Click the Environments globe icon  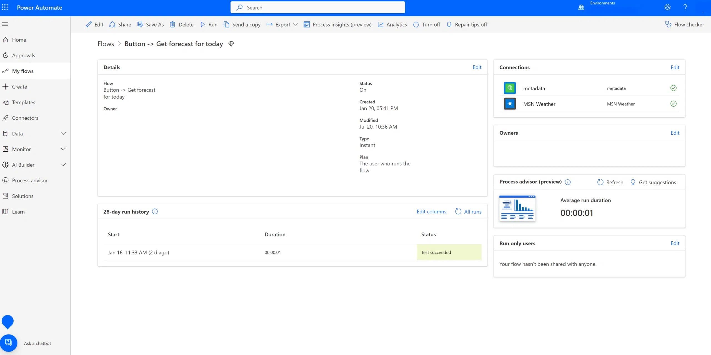pyautogui.click(x=581, y=7)
